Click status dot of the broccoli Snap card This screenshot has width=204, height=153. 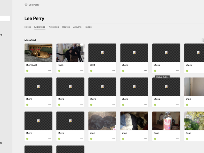187,139
